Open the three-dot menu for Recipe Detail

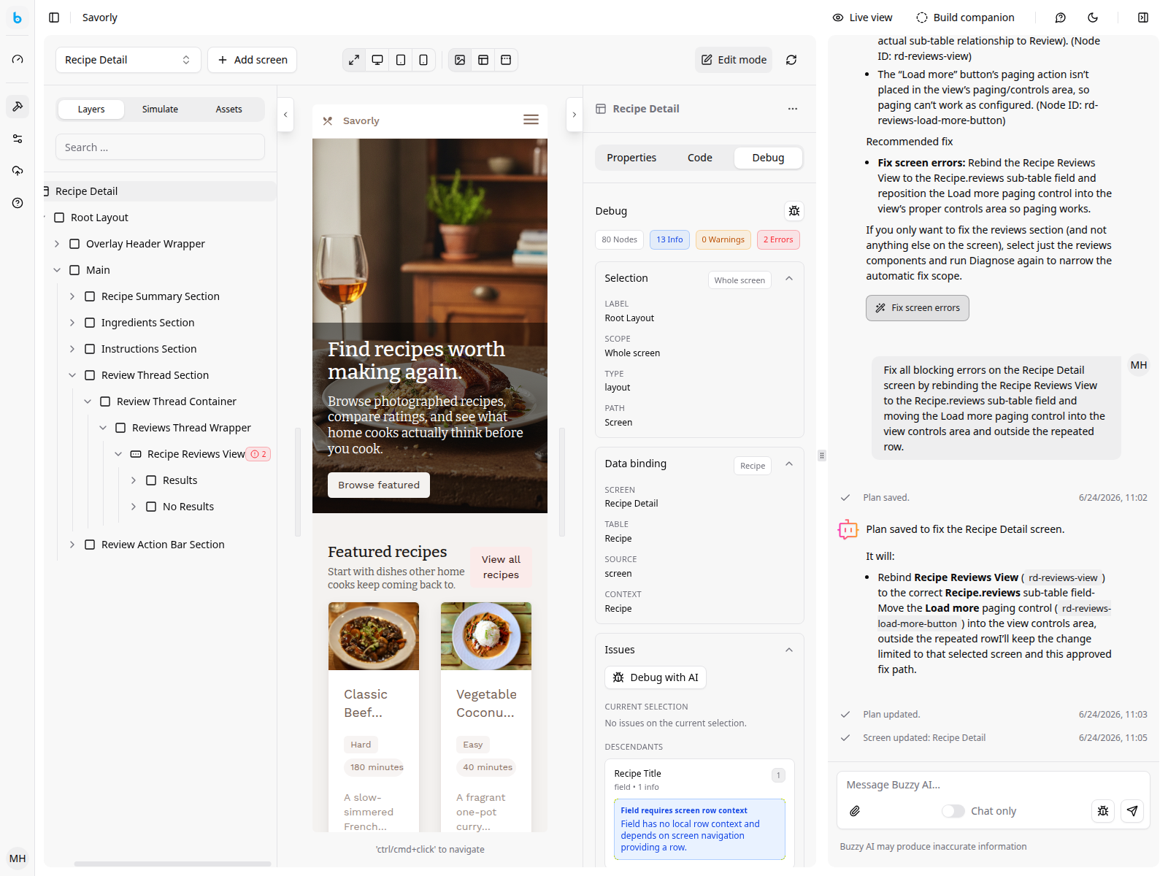(793, 109)
